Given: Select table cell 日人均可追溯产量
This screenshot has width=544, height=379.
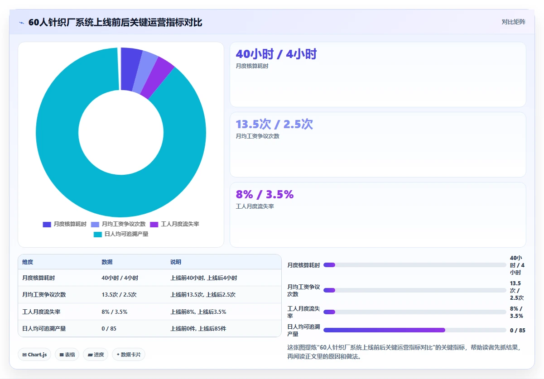Looking at the screenshot, I should 44,329.
